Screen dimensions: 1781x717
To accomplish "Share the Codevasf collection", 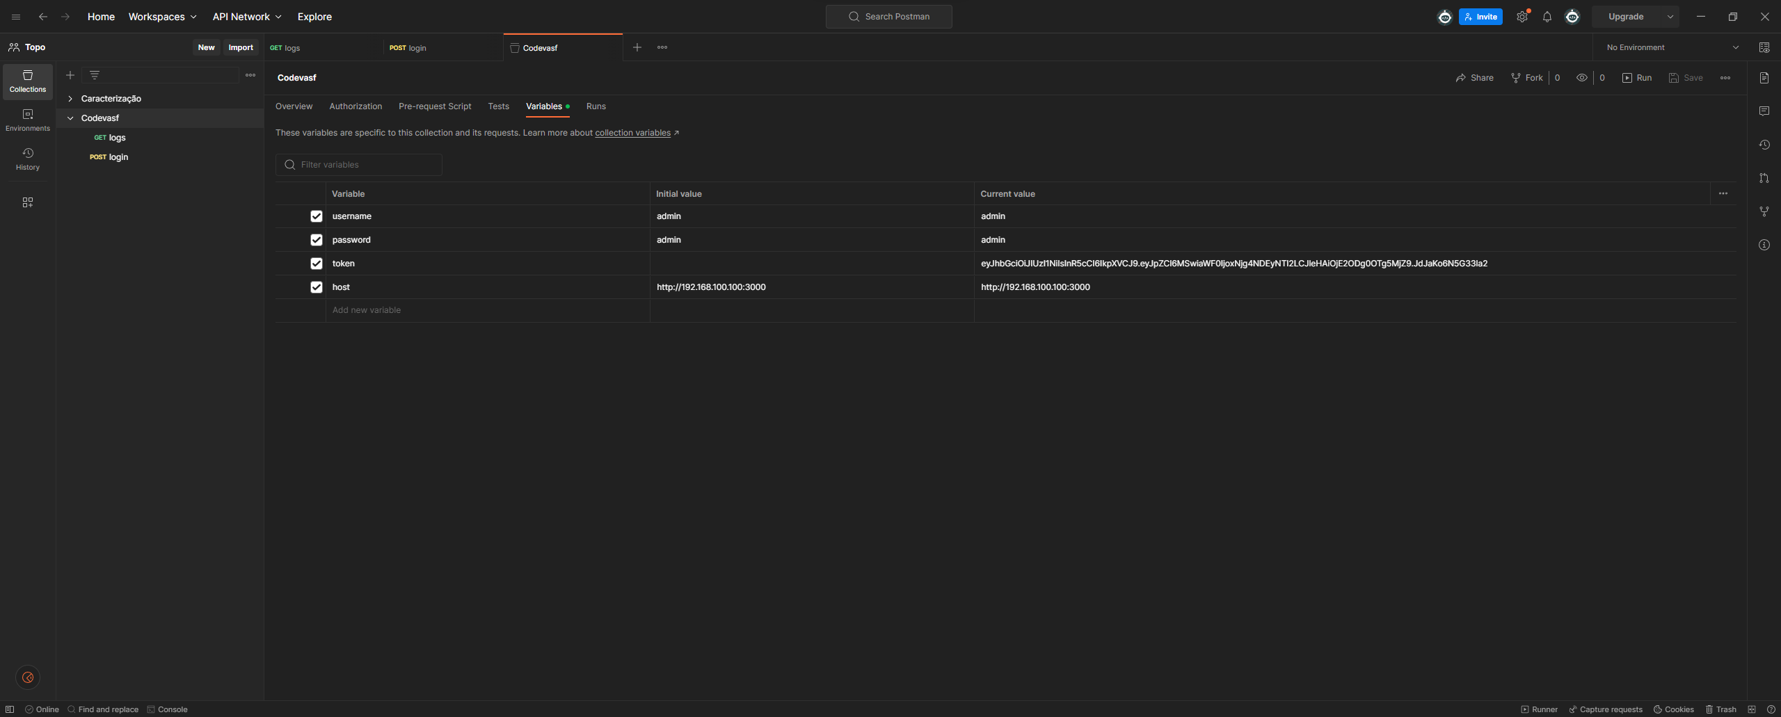I will (x=1474, y=78).
